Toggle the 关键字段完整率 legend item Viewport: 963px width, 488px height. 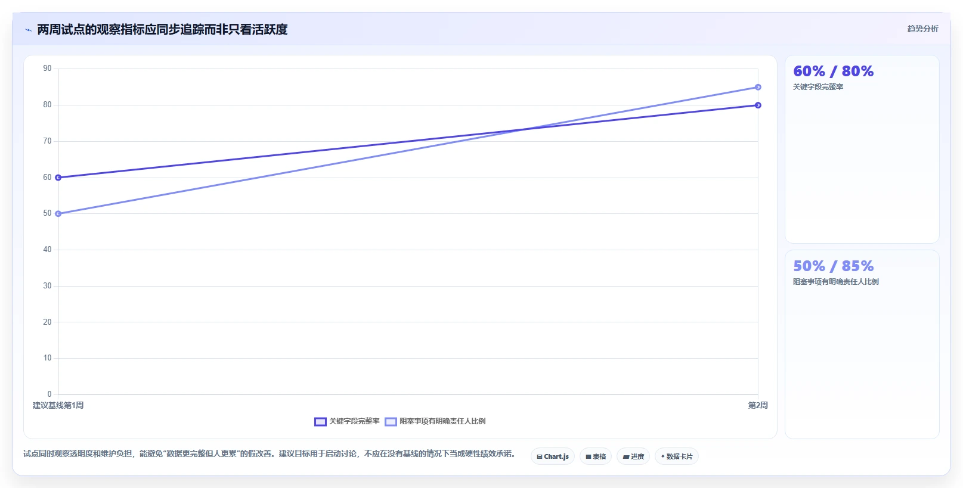pyautogui.click(x=347, y=421)
